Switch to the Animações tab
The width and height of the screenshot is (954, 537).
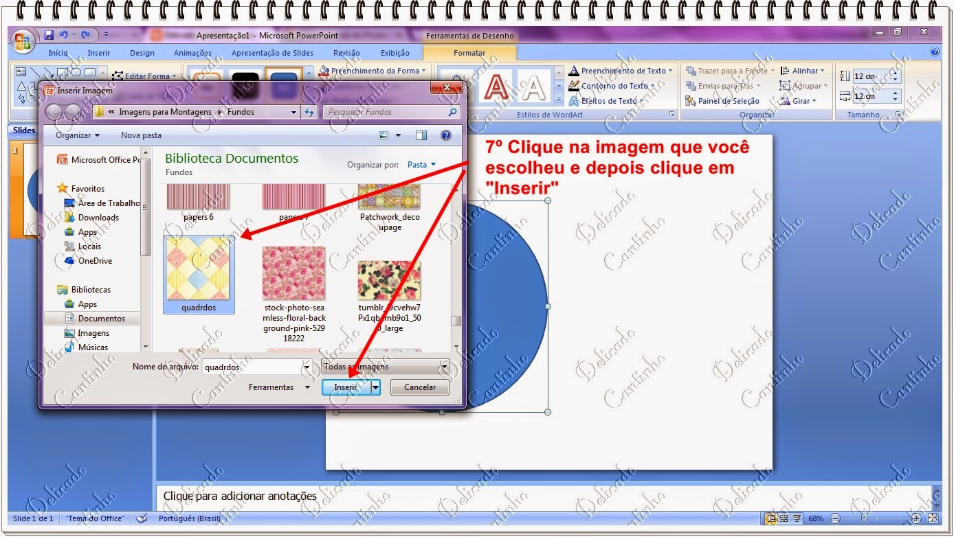[193, 53]
